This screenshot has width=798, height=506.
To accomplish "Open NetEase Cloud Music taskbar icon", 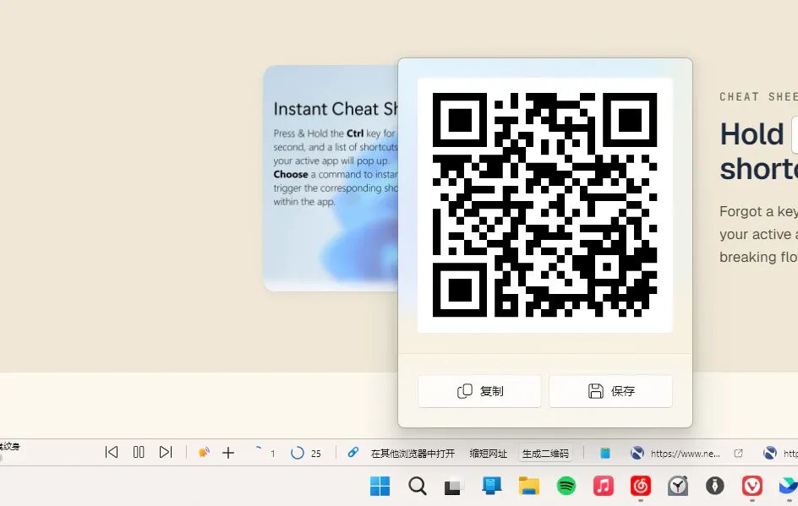I will (x=641, y=487).
